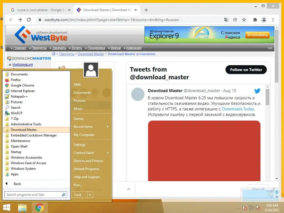Image resolution: width=284 pixels, height=213 pixels.
Task: Click the WestByte logo
Action: click(41, 35)
